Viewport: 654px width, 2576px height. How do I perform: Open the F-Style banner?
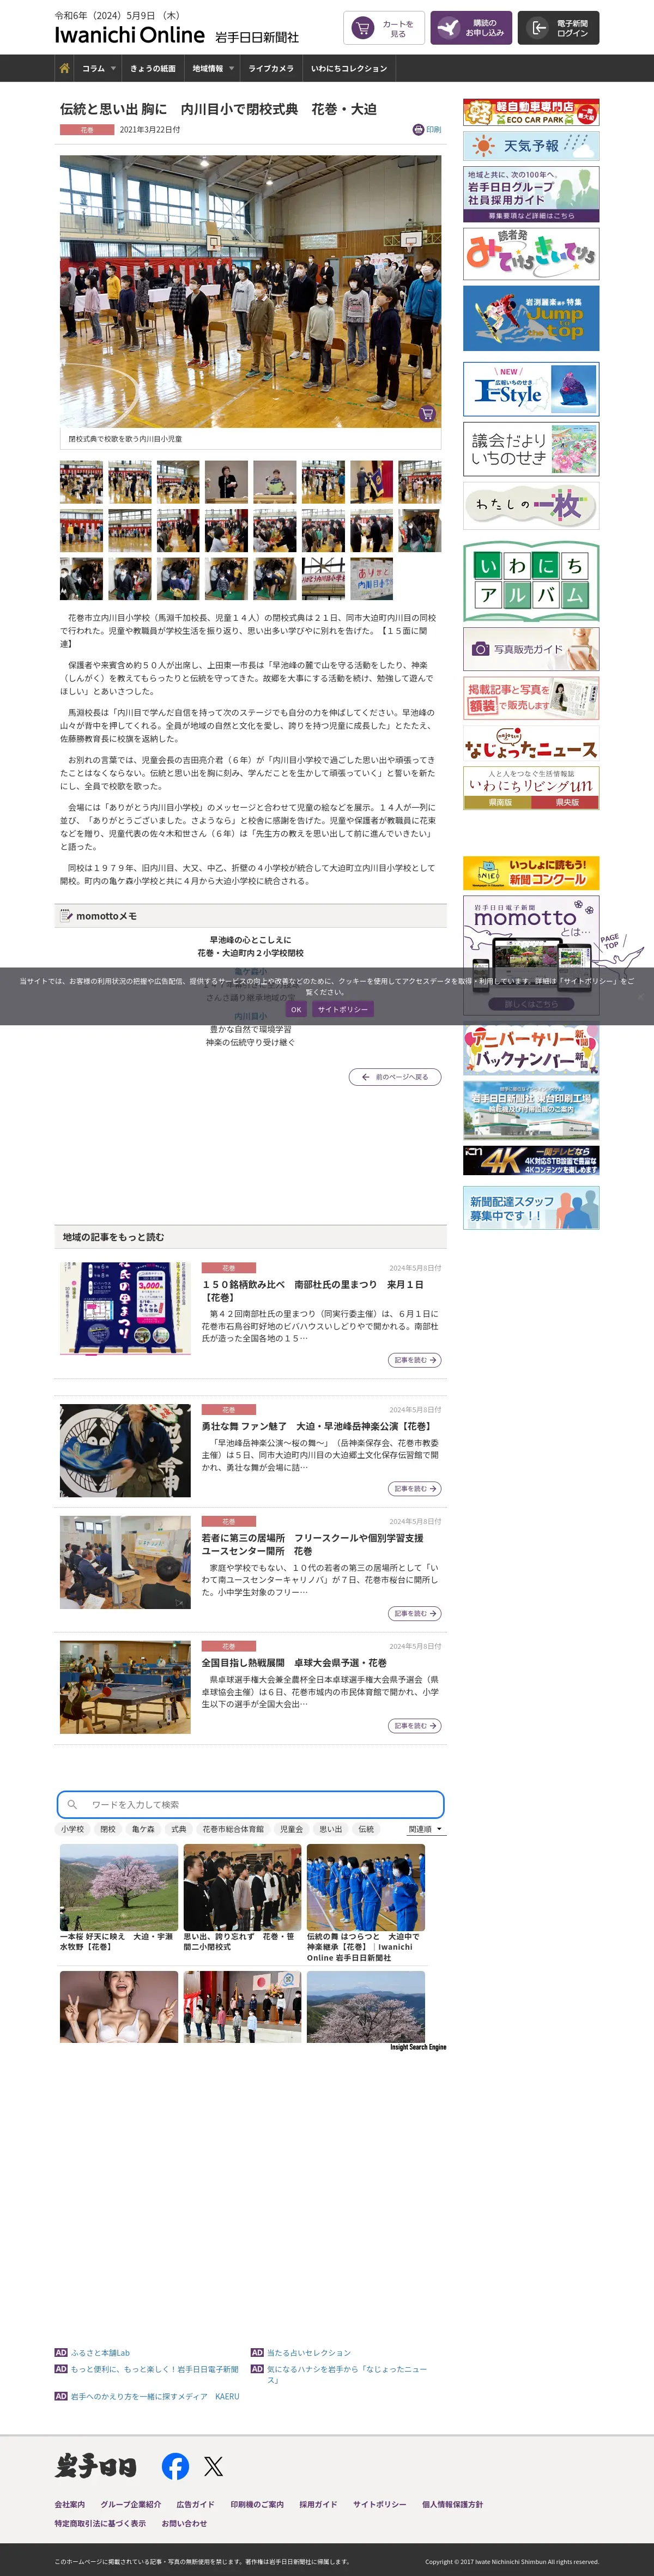pos(531,389)
